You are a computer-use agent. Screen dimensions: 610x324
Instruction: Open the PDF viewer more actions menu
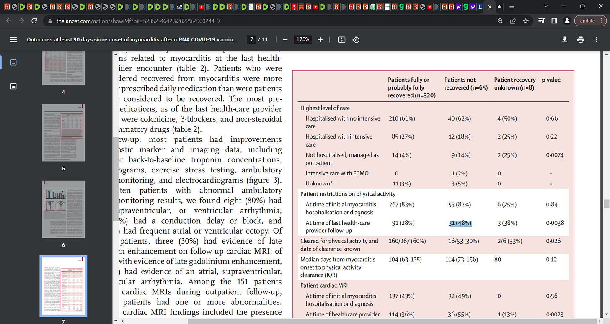[597, 39]
